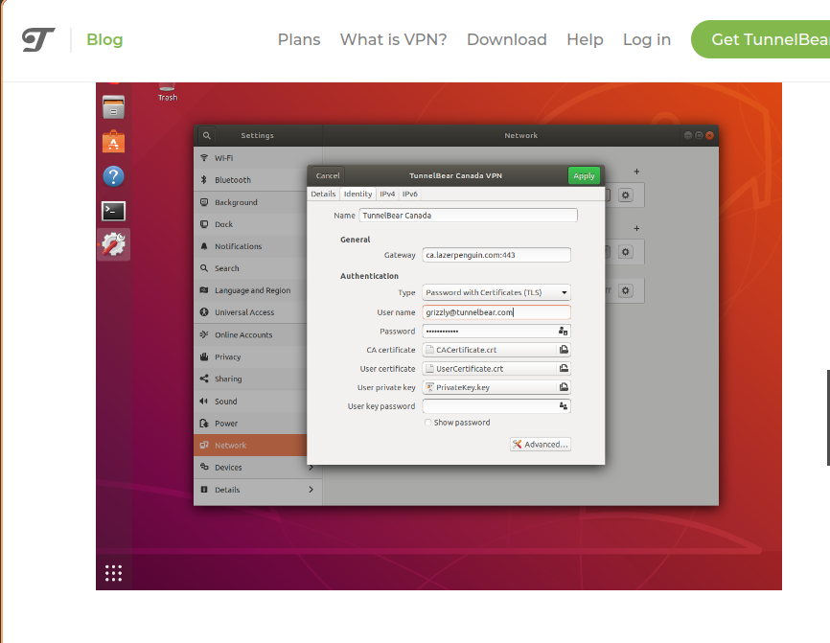
Task: Click the upper plus add icon in Network
Action: point(636,172)
